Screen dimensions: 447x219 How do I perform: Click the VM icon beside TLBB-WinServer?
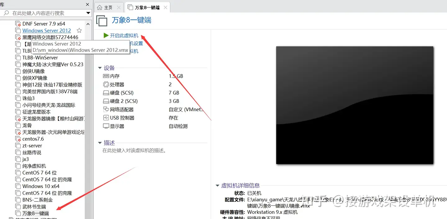click(x=18, y=58)
